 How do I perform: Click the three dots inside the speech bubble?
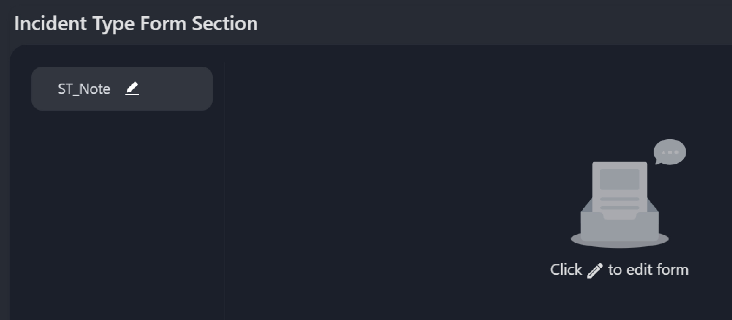pyautogui.click(x=670, y=152)
